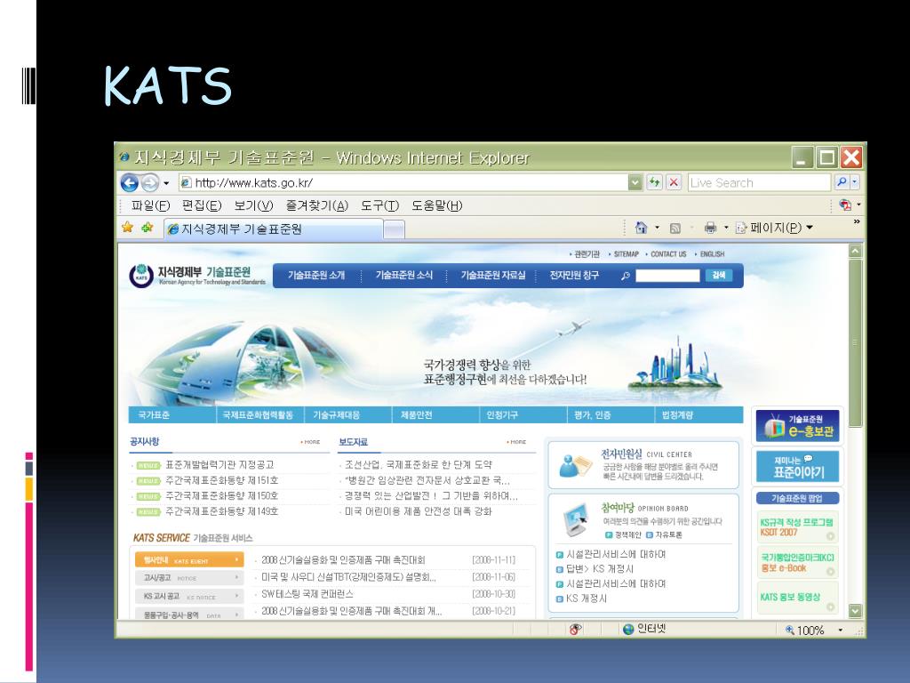Screen dimensions: 910x683
Task: Open the 도구(T) menu
Action: pos(379,205)
